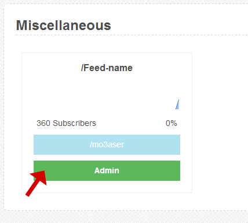Click empty chart area below /Feed-name
The image size is (248, 223).
pos(104,92)
